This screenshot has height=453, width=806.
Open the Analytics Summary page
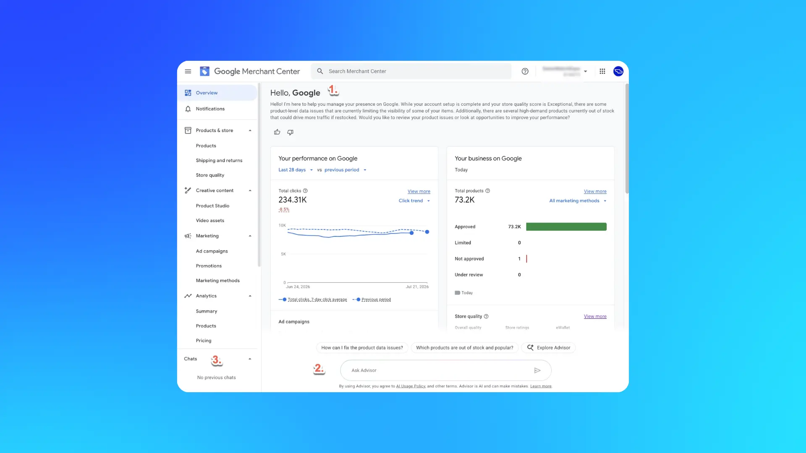[x=207, y=311]
